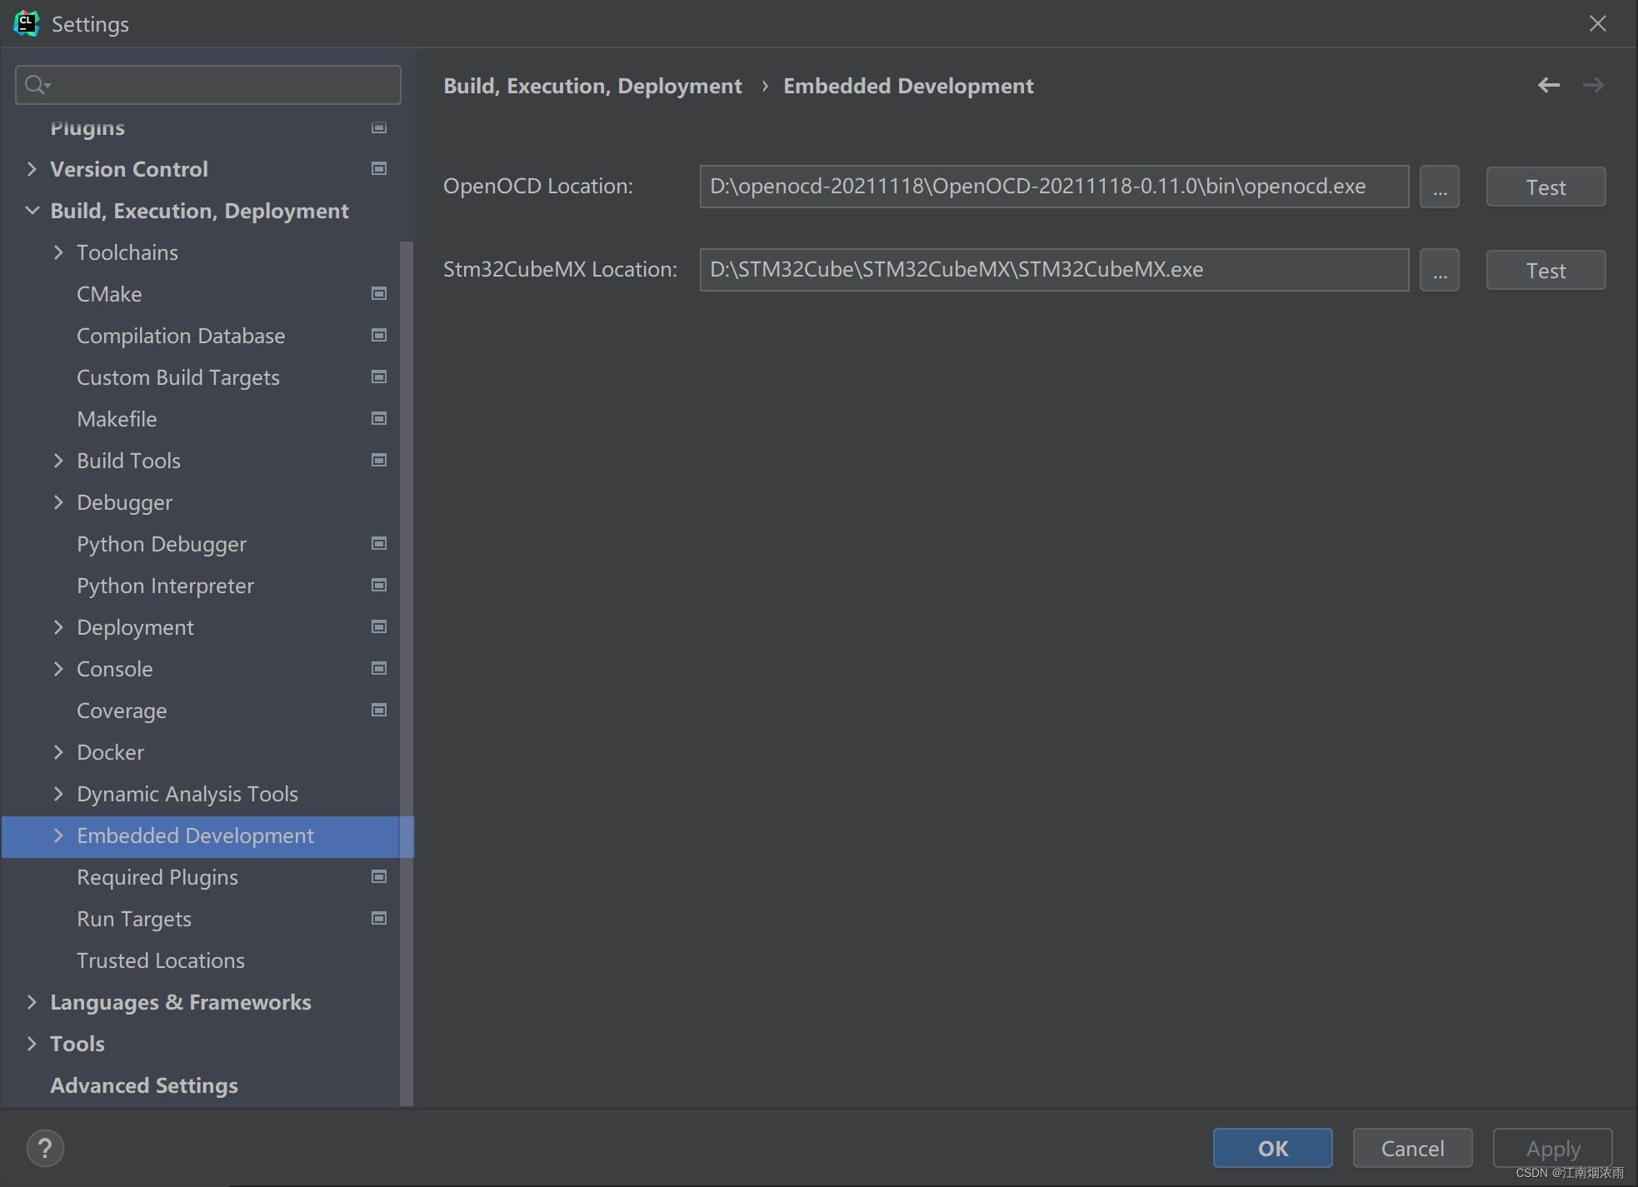Click the project icon beside Python Interpreter
Image resolution: width=1638 pixels, height=1187 pixels.
(379, 585)
